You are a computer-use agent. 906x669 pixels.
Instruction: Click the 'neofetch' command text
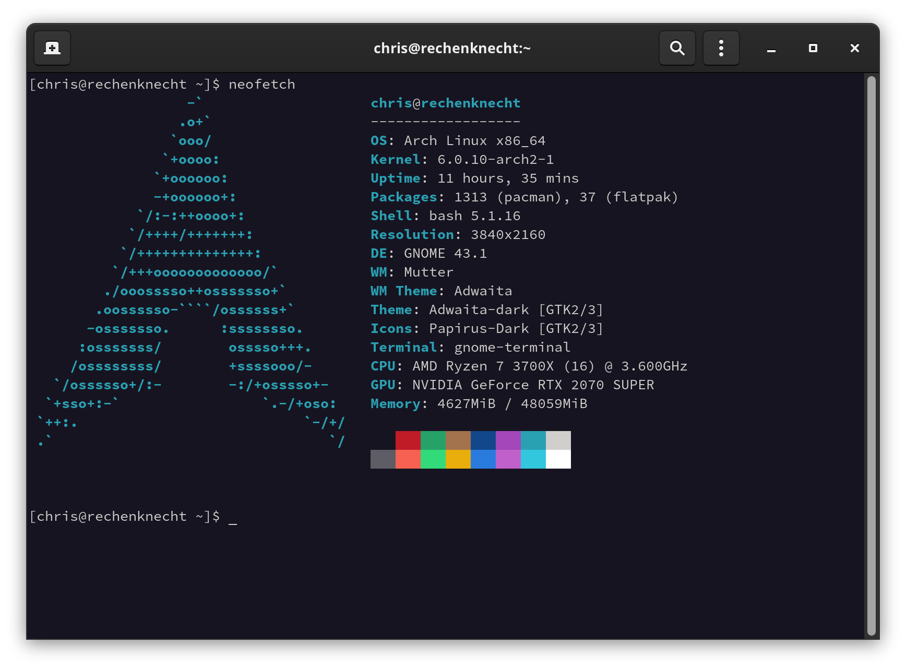click(262, 85)
